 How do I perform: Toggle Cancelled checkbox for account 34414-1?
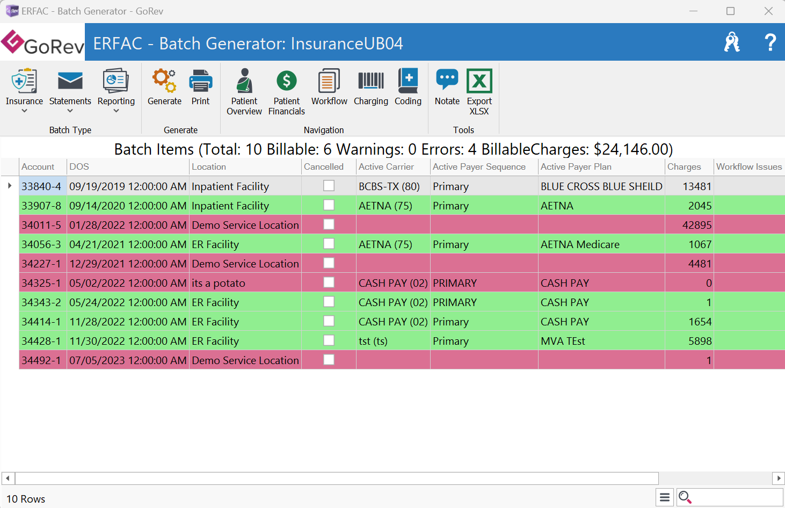pyautogui.click(x=329, y=321)
